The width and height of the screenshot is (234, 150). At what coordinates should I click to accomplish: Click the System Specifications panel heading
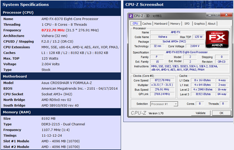pyautogui.click(x=26, y=4)
